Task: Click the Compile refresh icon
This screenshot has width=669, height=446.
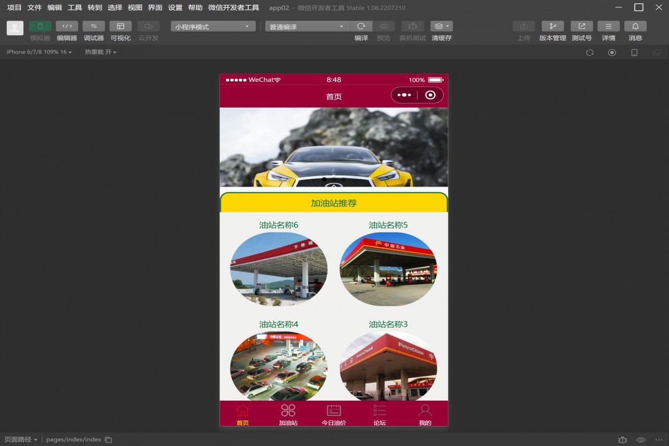Action: click(x=361, y=26)
